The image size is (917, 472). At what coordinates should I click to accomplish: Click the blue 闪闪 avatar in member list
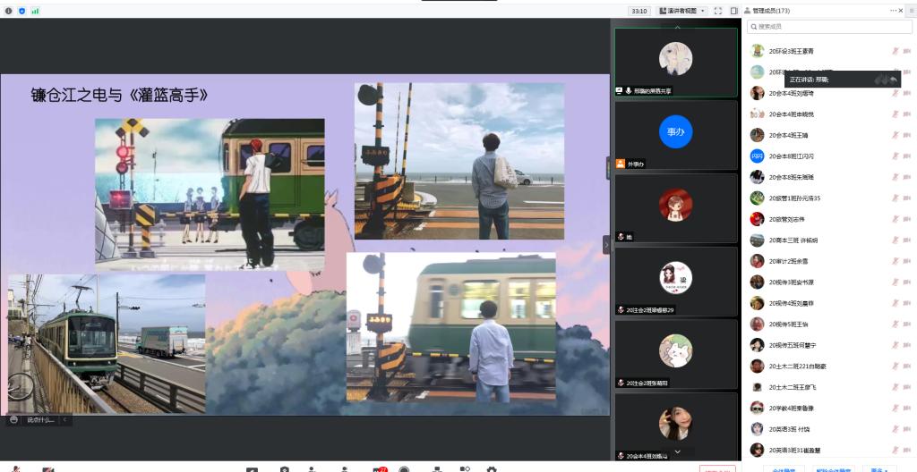[x=757, y=156]
